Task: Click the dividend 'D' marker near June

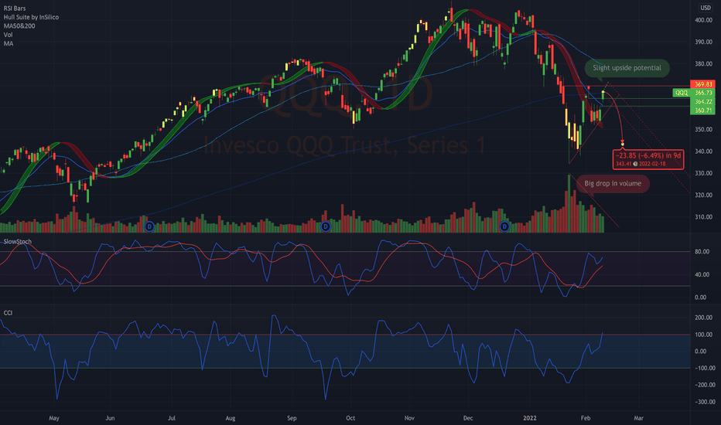Action: [x=149, y=226]
